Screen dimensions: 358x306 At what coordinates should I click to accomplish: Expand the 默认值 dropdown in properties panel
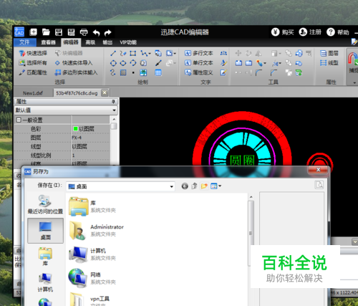click(x=114, y=110)
